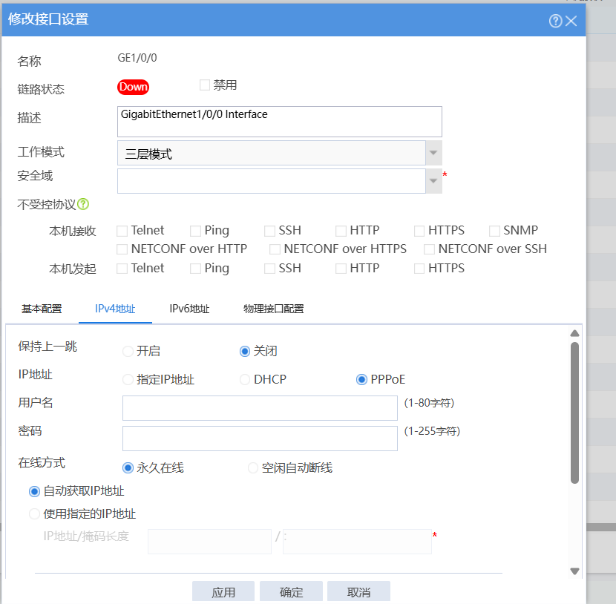This screenshot has height=604, width=616.
Task: Open the 安全域 dropdown list
Action: [433, 180]
